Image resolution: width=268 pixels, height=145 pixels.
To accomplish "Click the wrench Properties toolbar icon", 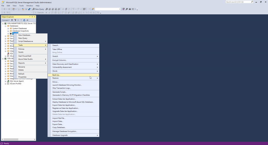I will [x=127, y=9].
